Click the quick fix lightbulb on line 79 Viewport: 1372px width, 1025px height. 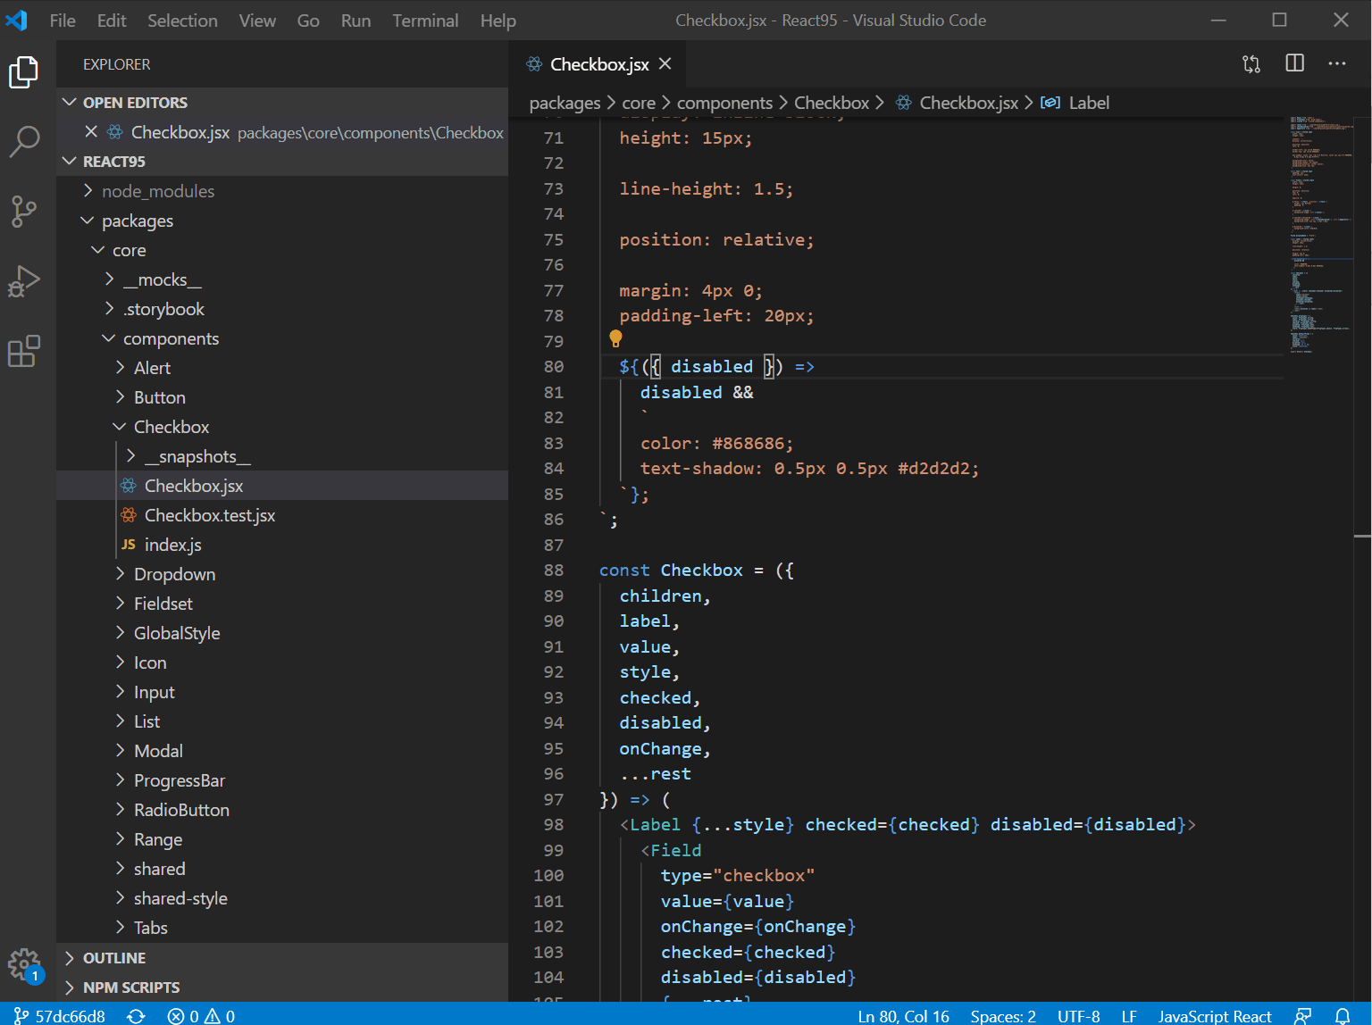[615, 338]
